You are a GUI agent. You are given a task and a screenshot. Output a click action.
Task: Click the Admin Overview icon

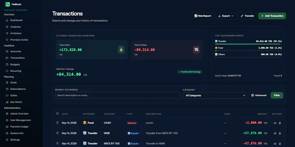point(7,114)
